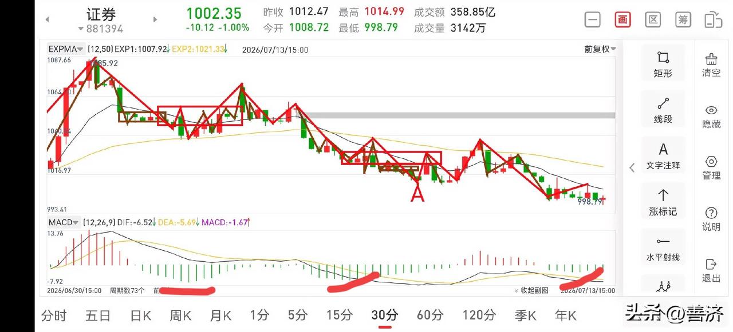The height and width of the screenshot is (332, 733).
Task: Switch to the 周K tab
Action: 180,315
